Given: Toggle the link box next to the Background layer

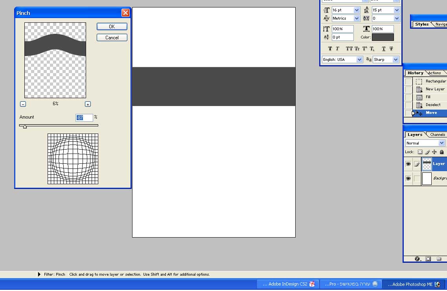Looking at the screenshot, I should [x=417, y=179].
